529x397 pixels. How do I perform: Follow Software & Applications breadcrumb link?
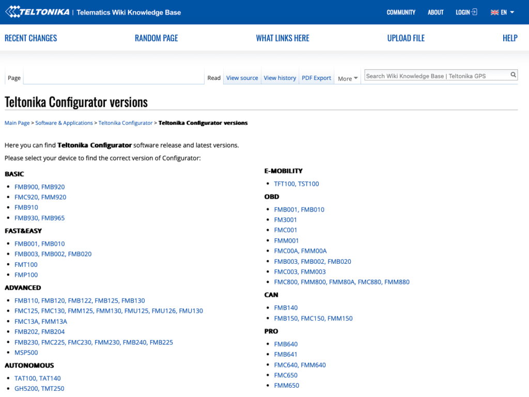[64, 123]
